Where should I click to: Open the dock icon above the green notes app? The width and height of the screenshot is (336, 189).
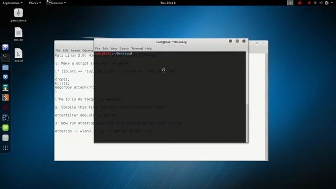(x=5, y=118)
